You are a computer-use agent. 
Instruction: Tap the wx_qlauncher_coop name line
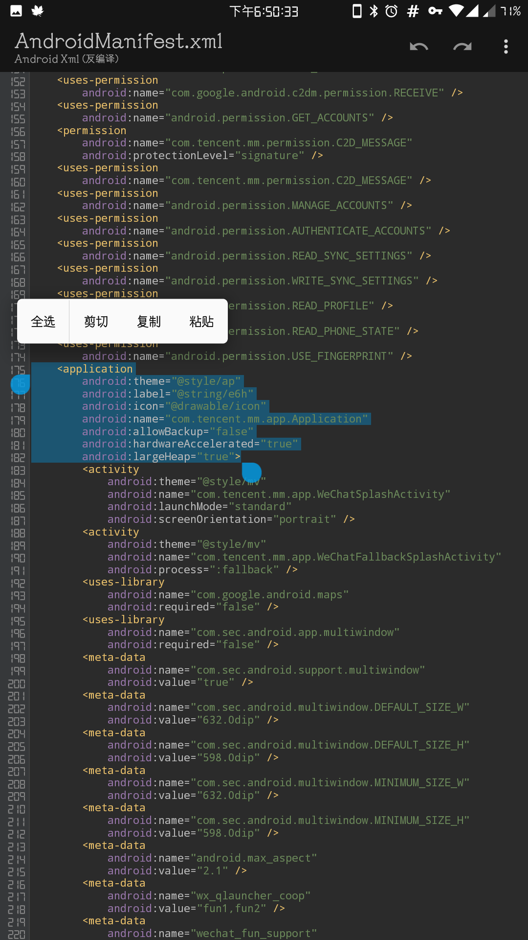point(209,896)
